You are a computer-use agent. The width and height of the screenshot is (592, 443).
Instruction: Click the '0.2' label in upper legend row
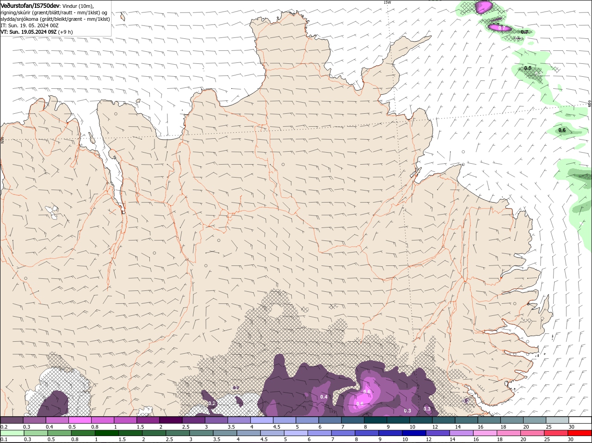(4, 427)
